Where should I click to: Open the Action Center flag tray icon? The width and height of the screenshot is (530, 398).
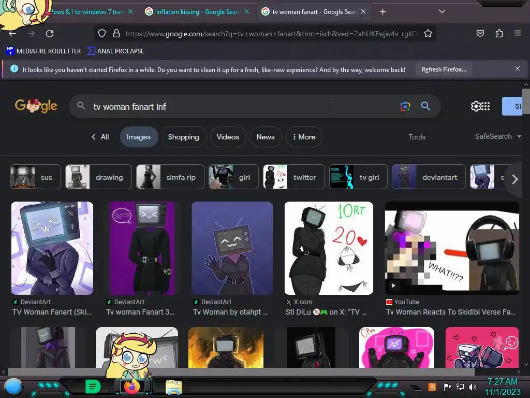point(448,387)
